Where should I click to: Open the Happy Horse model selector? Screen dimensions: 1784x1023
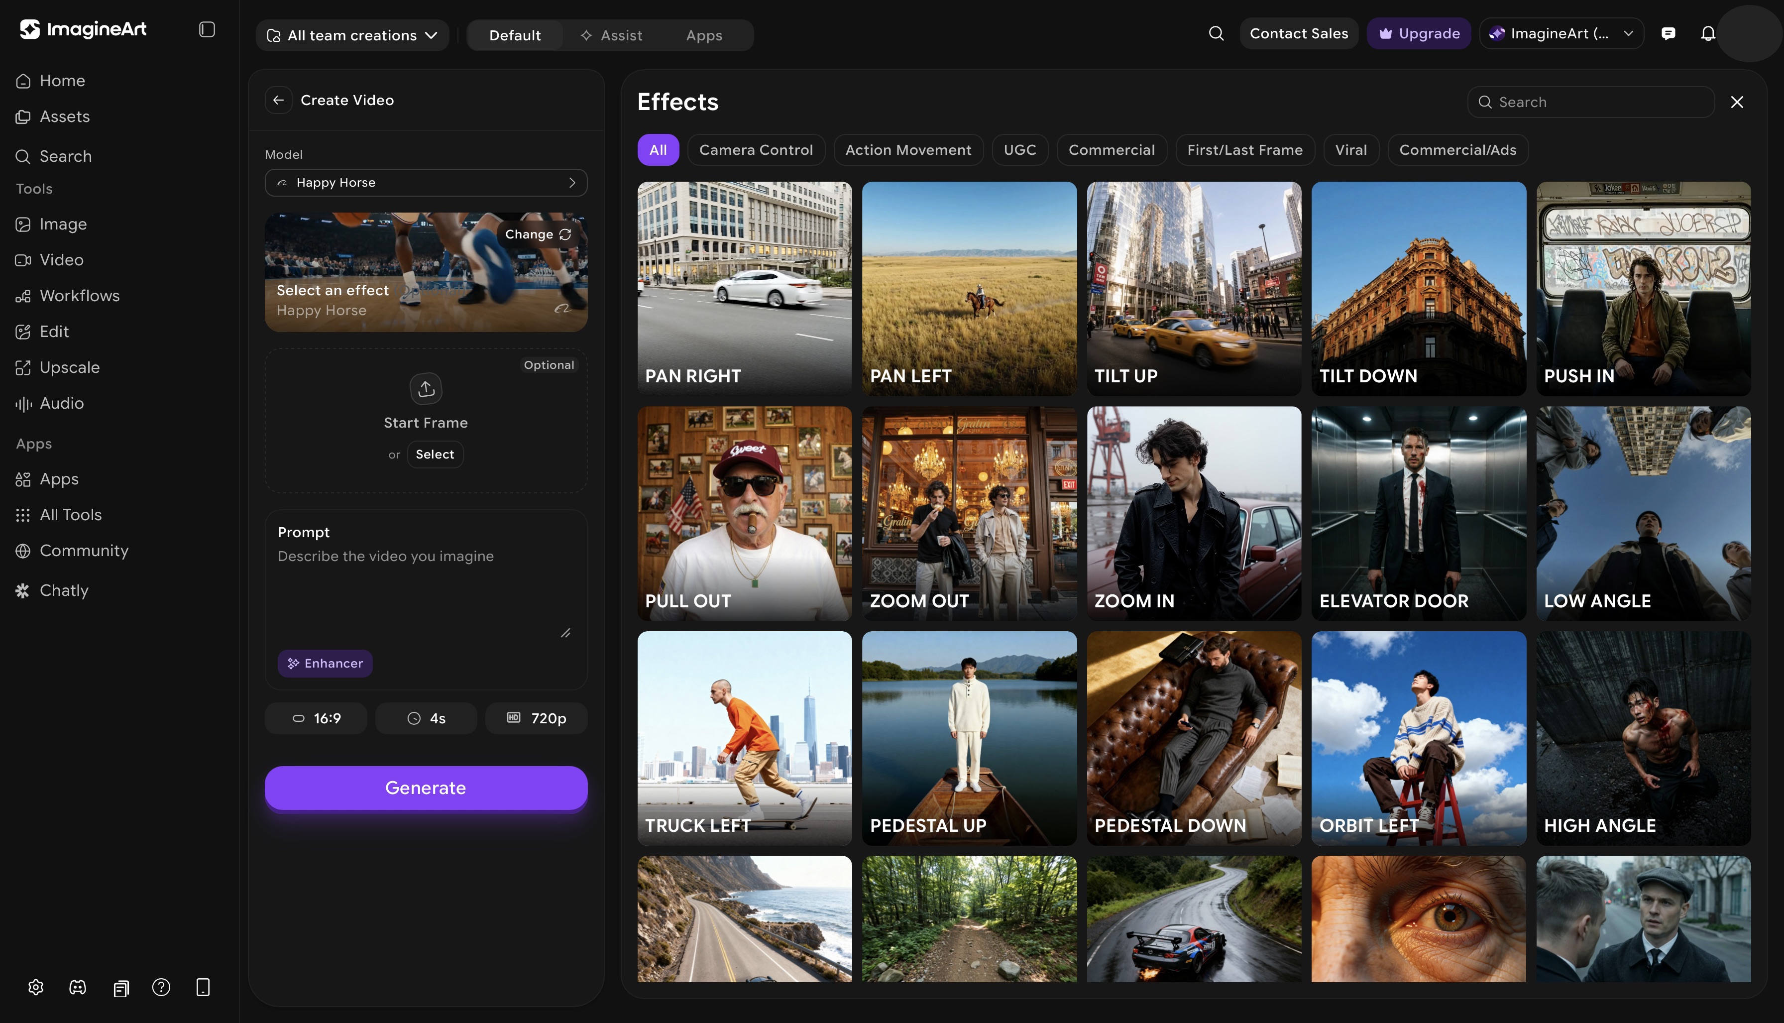coord(426,183)
